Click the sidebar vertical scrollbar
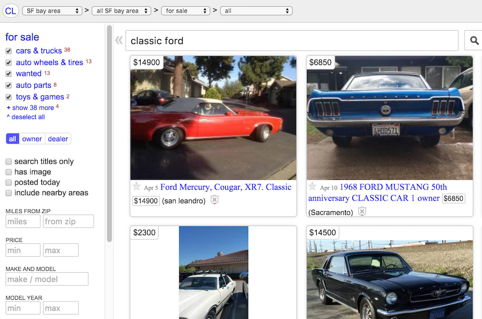482x319 pixels. 109,133
